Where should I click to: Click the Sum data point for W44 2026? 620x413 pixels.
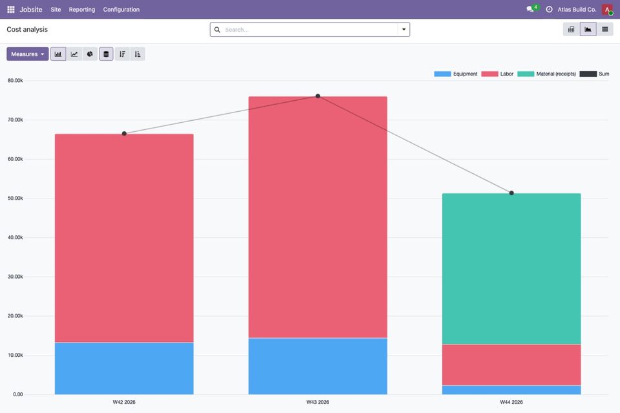click(511, 193)
